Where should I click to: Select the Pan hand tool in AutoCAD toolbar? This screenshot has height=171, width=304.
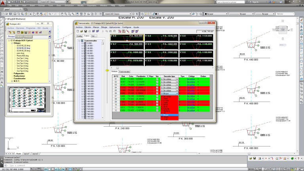click(x=62, y=14)
